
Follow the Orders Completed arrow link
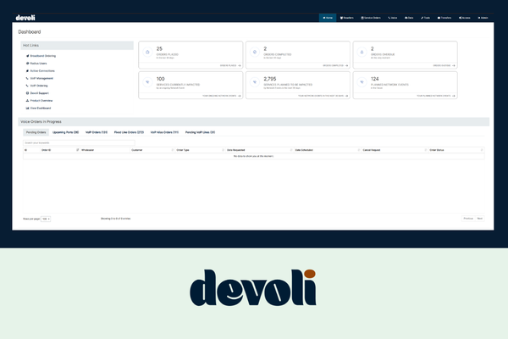335,65
